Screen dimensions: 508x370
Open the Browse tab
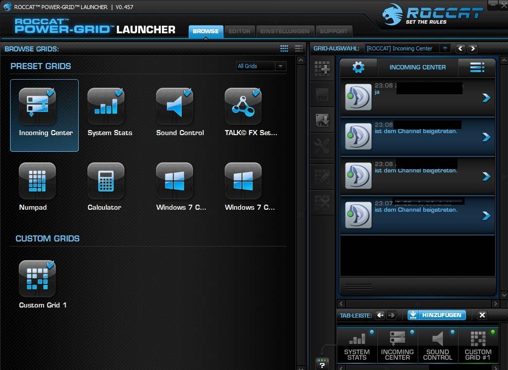206,31
